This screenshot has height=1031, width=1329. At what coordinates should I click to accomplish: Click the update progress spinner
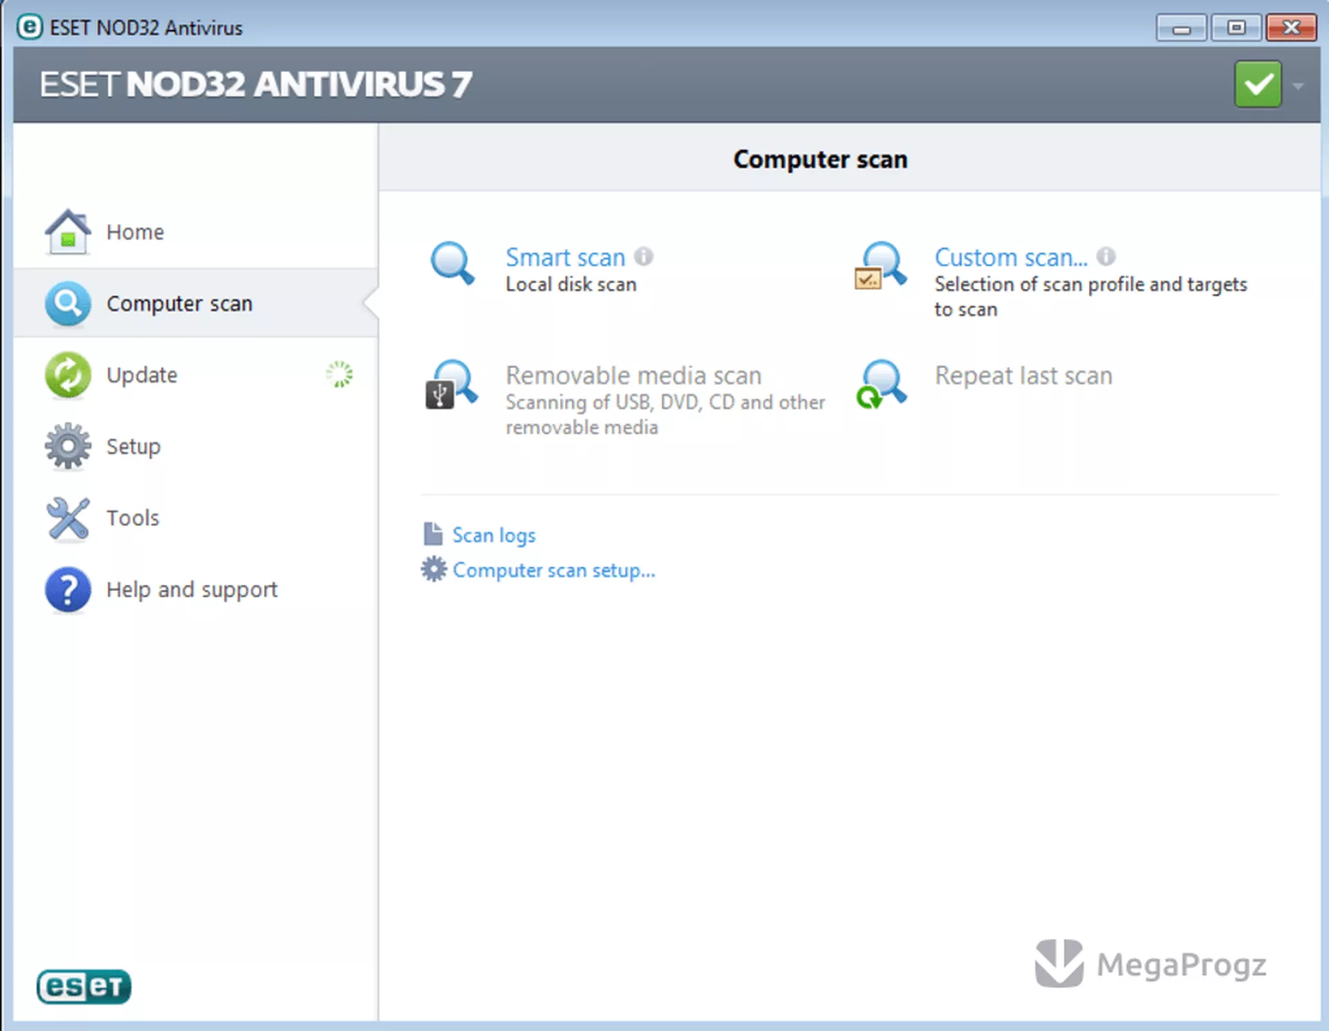pos(339,374)
